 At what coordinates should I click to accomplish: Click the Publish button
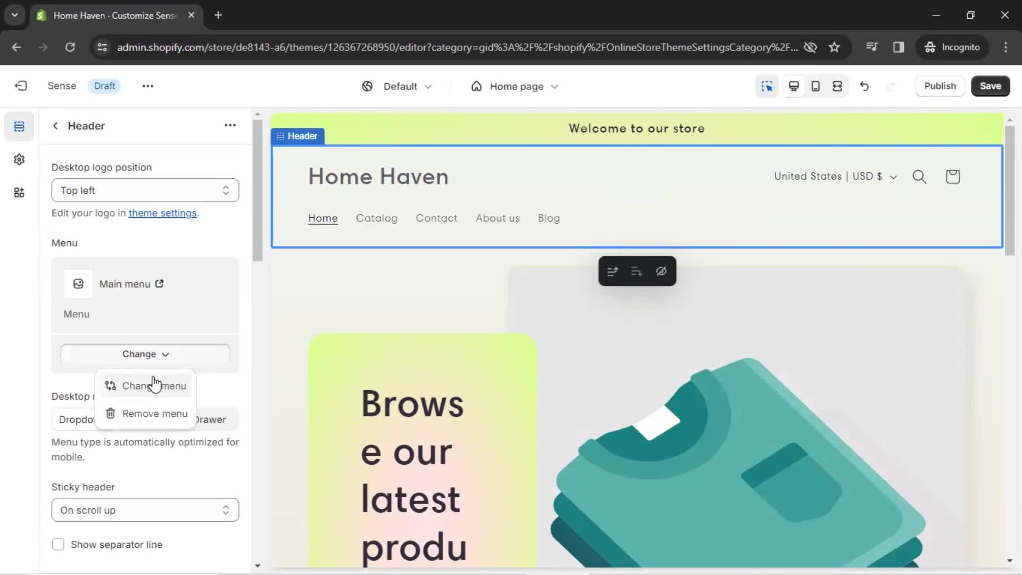[940, 86]
